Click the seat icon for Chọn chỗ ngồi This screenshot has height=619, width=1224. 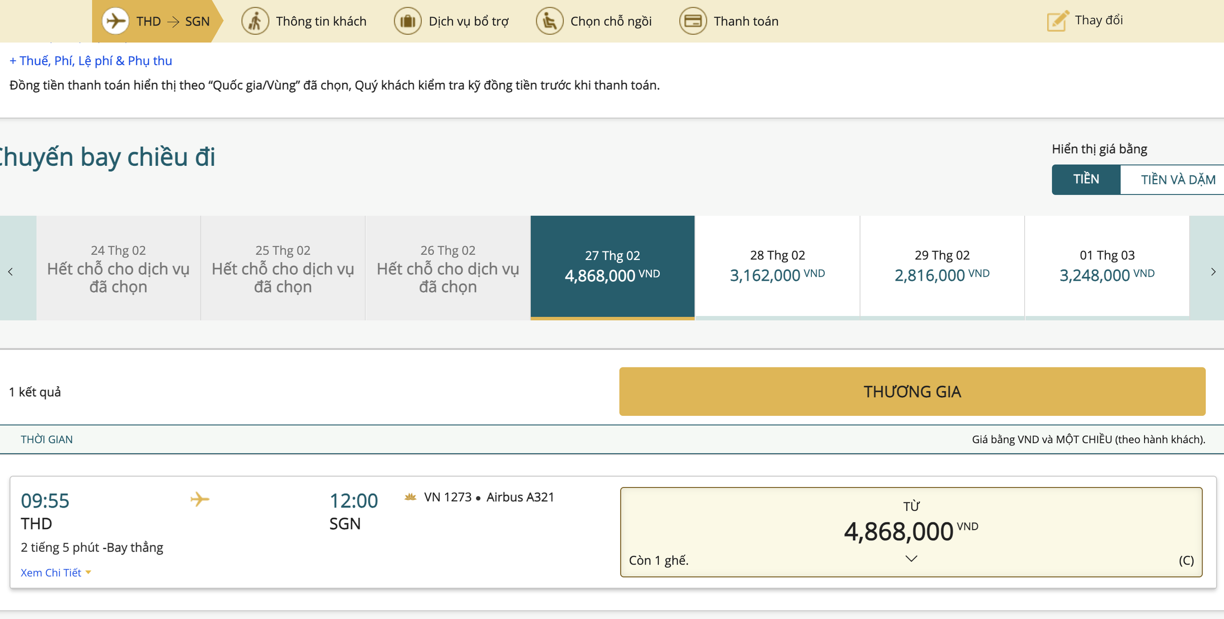[549, 21]
